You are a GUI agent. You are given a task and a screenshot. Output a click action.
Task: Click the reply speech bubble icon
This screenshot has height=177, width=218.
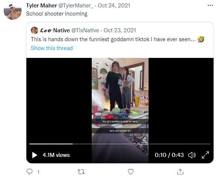29,171
